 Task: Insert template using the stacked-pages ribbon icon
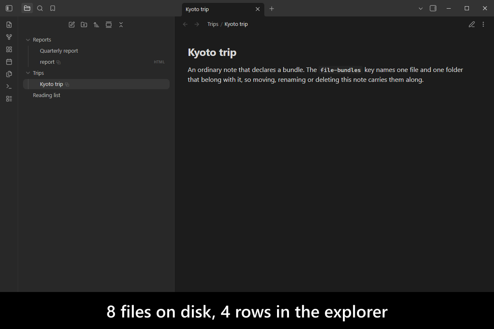click(x=9, y=74)
